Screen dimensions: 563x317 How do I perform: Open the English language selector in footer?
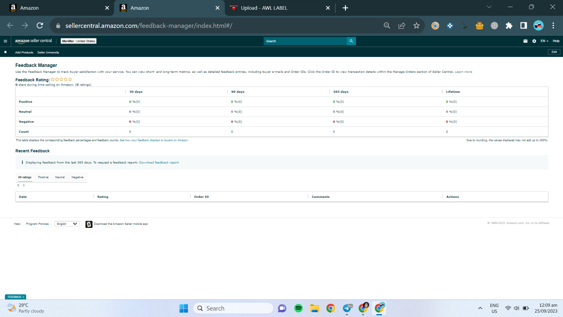pyautogui.click(x=67, y=224)
